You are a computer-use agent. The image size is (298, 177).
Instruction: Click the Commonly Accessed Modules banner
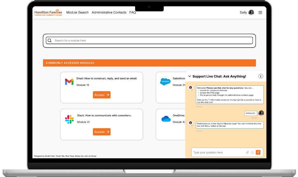coord(149,63)
